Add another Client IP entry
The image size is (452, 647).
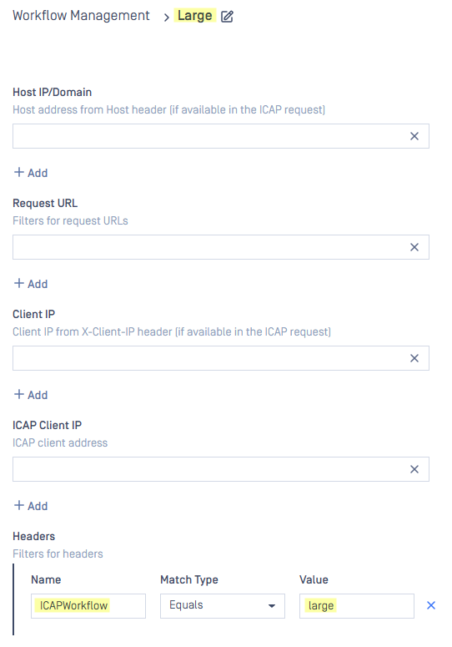tap(31, 395)
